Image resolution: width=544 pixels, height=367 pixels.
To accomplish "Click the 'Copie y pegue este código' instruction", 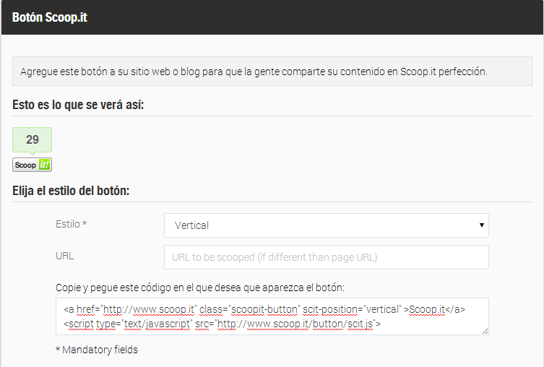I will [x=200, y=288].
